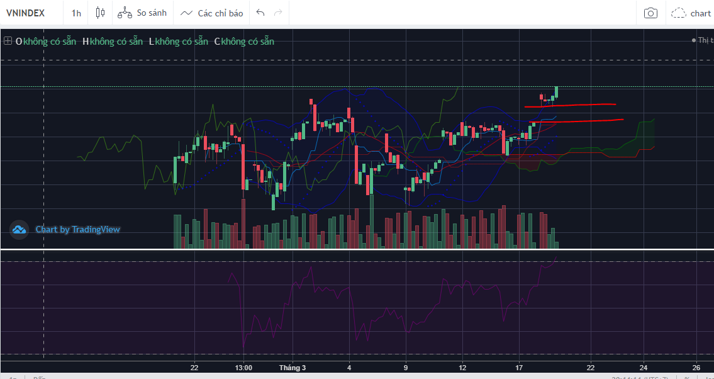Click the Tháng 3 time axis label
The image size is (714, 379).
[x=293, y=368]
